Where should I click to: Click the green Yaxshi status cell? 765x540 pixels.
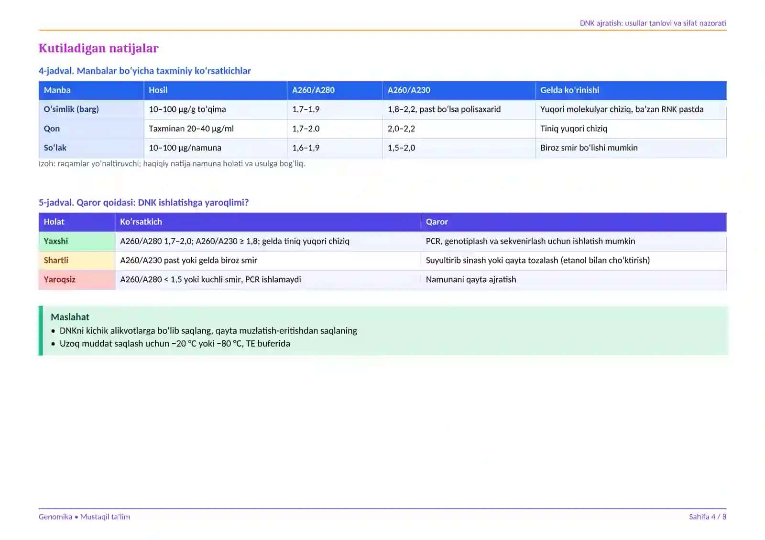pyautogui.click(x=77, y=241)
